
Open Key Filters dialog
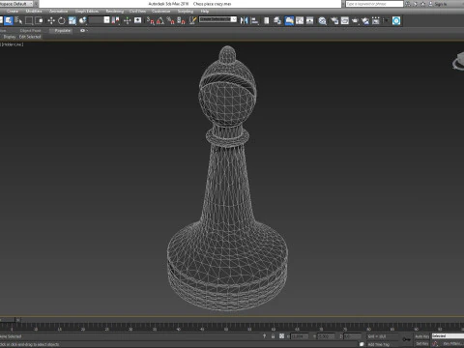pos(452,344)
